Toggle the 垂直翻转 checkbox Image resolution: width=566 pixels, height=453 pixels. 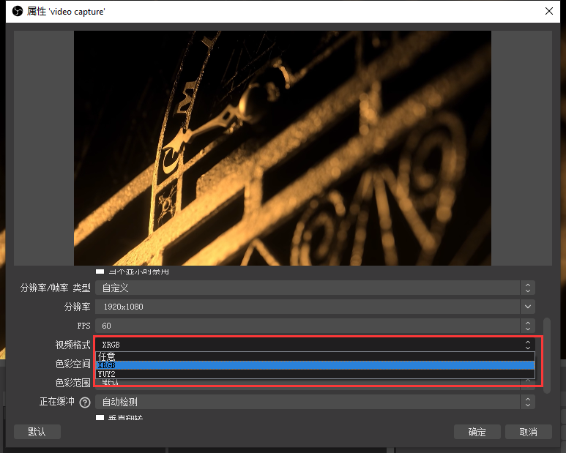pos(100,418)
